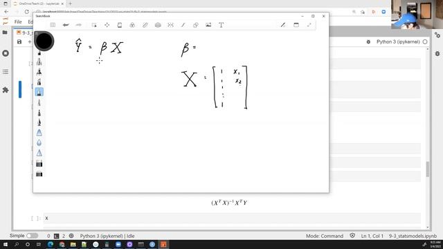This screenshot has height=249, width=443.
Task: Select the highlighted inking pen brush
Action: pos(39,92)
